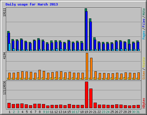
Task: Click day 18 on the x-axis
Action: (x=82, y=112)
